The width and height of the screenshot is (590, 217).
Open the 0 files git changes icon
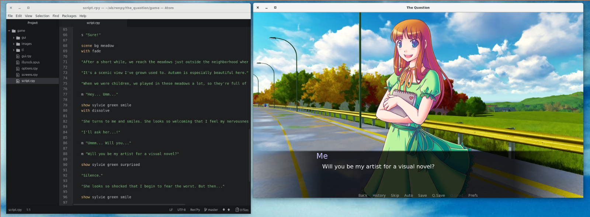pos(237,210)
